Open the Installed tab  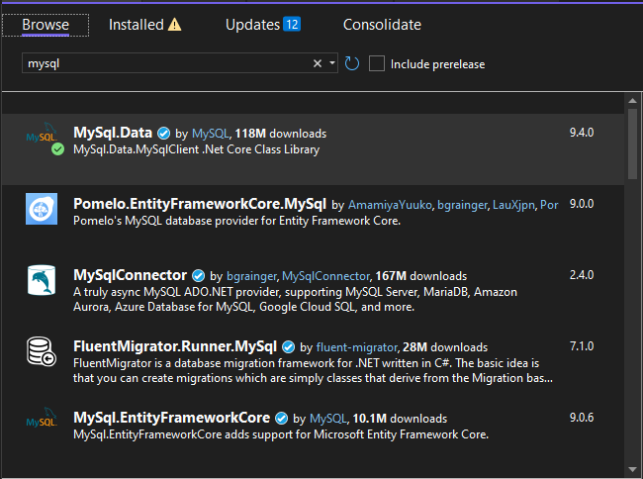[136, 25]
